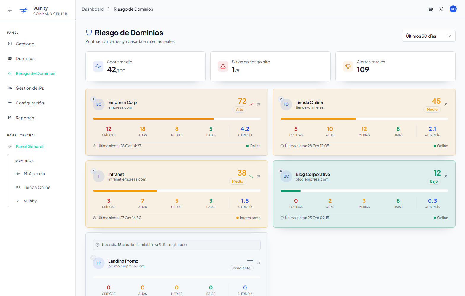The width and height of the screenshot is (465, 296).
Task: Open Empresa Corp details arrow icon
Action: pyautogui.click(x=258, y=104)
